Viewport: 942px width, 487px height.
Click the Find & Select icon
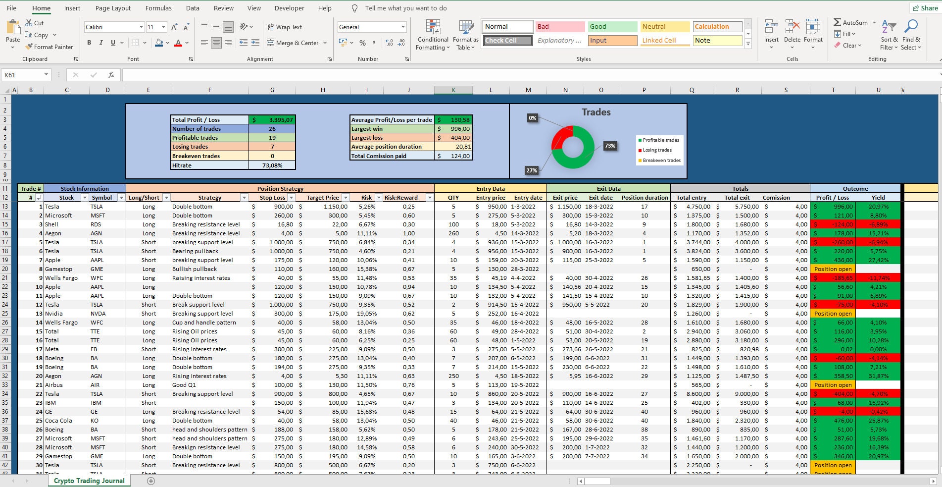click(x=911, y=35)
